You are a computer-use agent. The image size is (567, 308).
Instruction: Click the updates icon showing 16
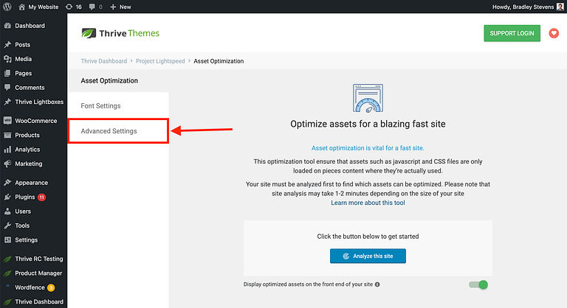click(x=69, y=7)
